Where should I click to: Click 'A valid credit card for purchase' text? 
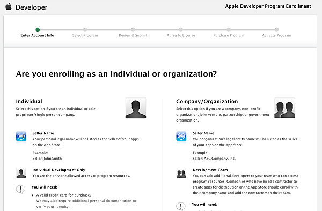(64, 195)
